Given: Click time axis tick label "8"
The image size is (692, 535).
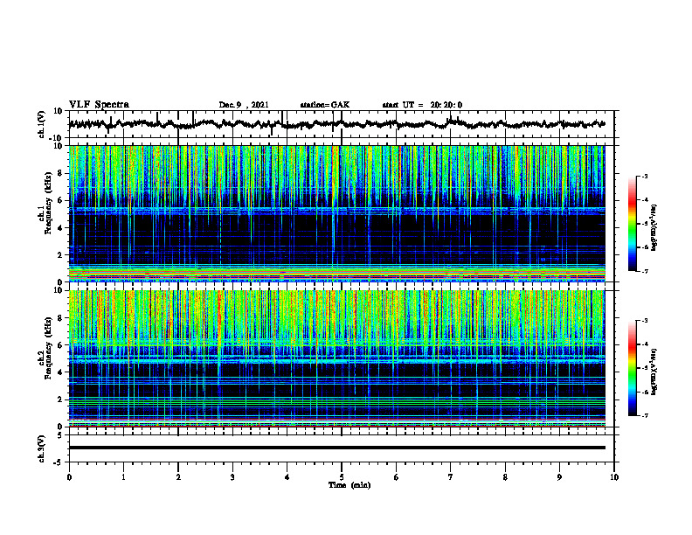Looking at the screenshot, I should click(x=505, y=477).
